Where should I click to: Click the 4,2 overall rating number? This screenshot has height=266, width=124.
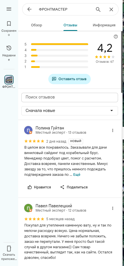(105, 48)
